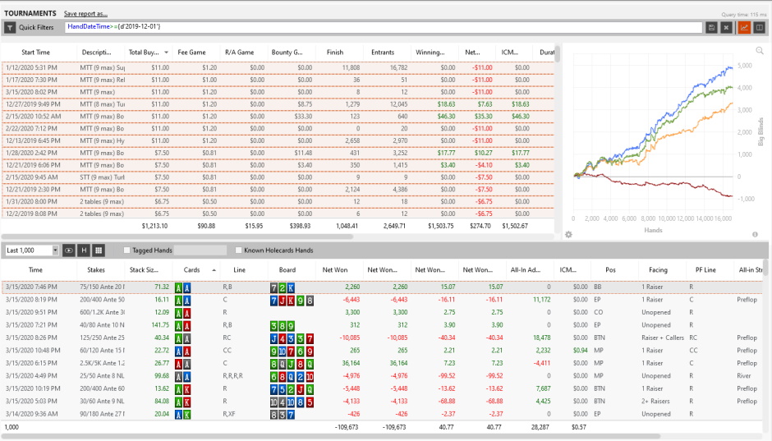Click the split layout panel icon
The height and width of the screenshot is (441, 772).
point(759,28)
